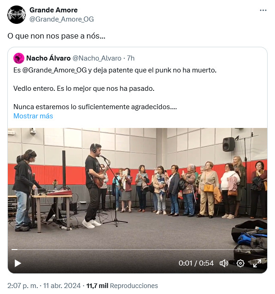The height and width of the screenshot is (294, 275).
Task: Click the @Grande_Amore_OG mention in quoted tweet
Action: [x=55, y=70]
